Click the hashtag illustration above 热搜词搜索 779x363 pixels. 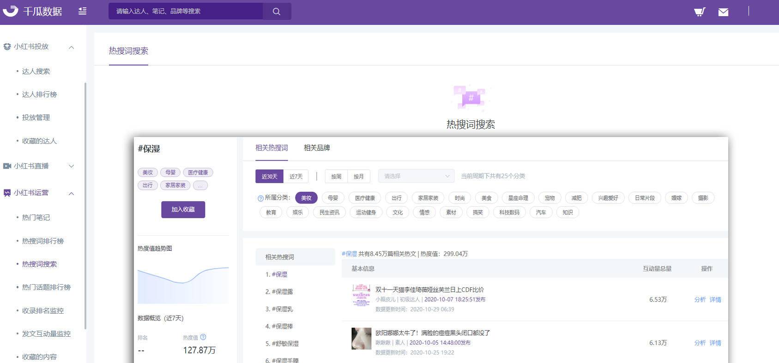470,98
